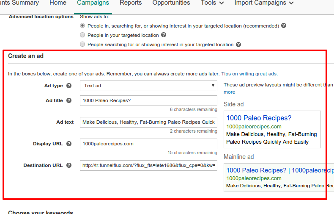The width and height of the screenshot is (334, 214).
Task: Click the Destination URL help icon
Action: (x=69, y=165)
